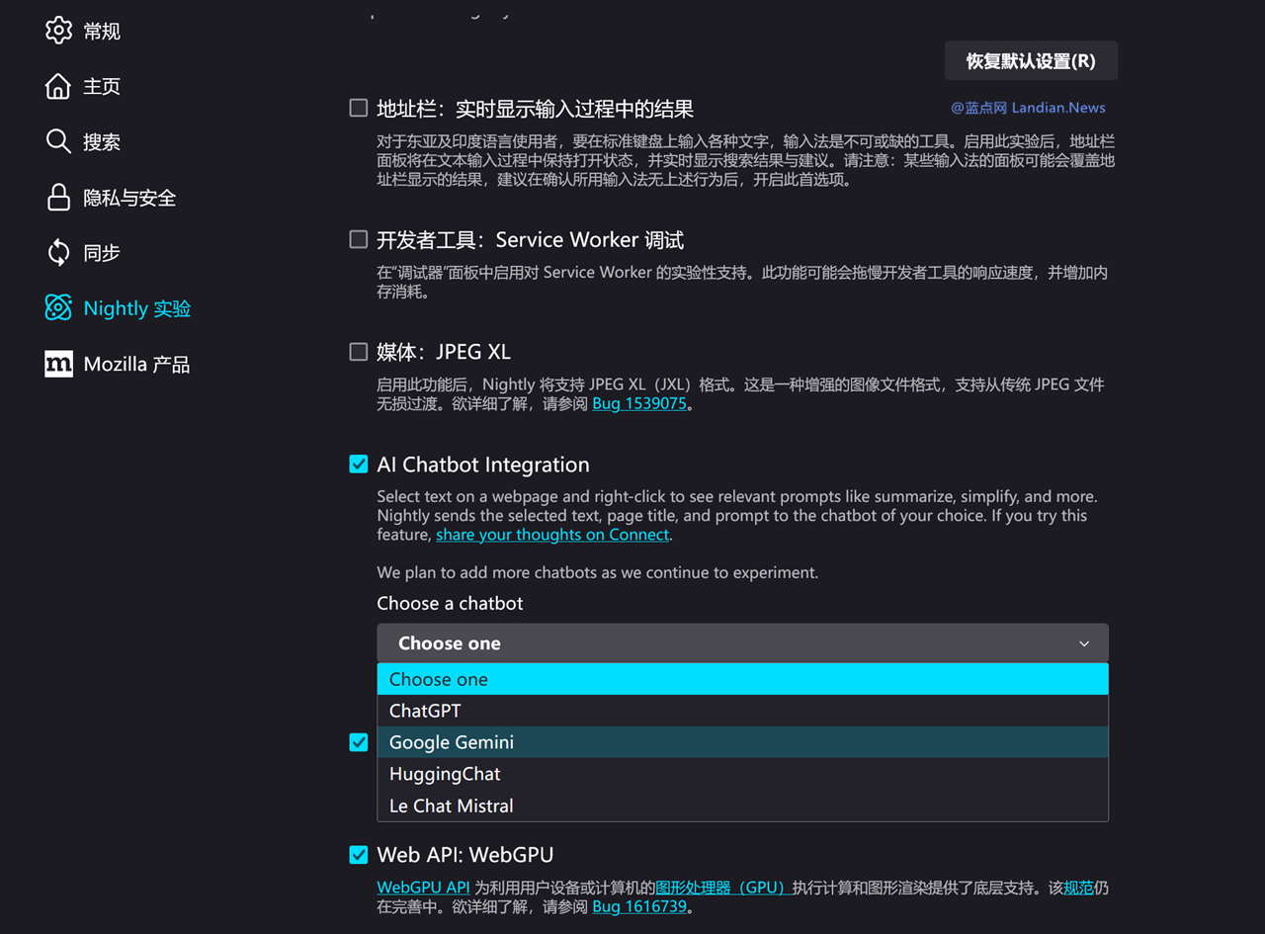Click the home icon for 主页
The width and height of the screenshot is (1265, 934).
[x=58, y=86]
